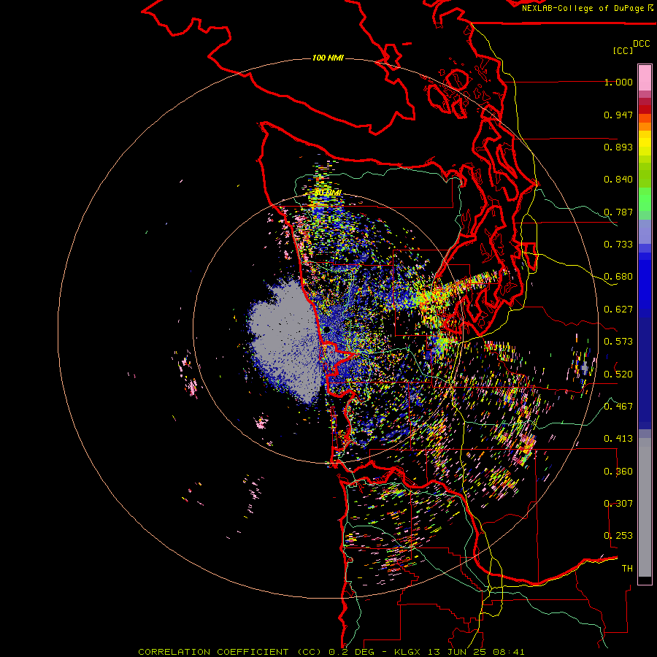Pick the orange color bar segment
This screenshot has width=657, height=657.
point(645,126)
